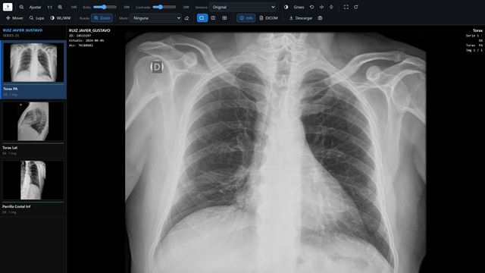Click the app logo in the top-left corner
Viewport: 485px width, 273px height.
[8, 7]
